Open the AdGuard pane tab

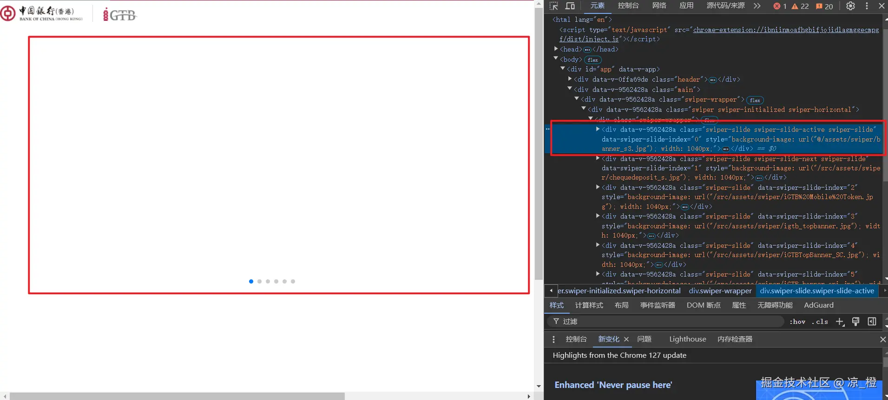[x=819, y=305]
